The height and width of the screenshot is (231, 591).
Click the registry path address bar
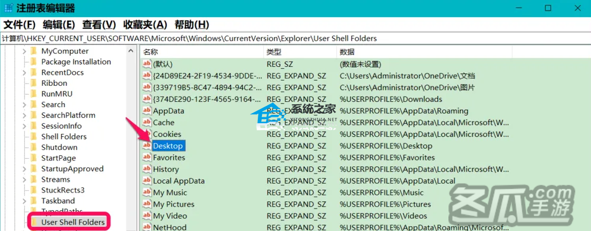[296, 38]
